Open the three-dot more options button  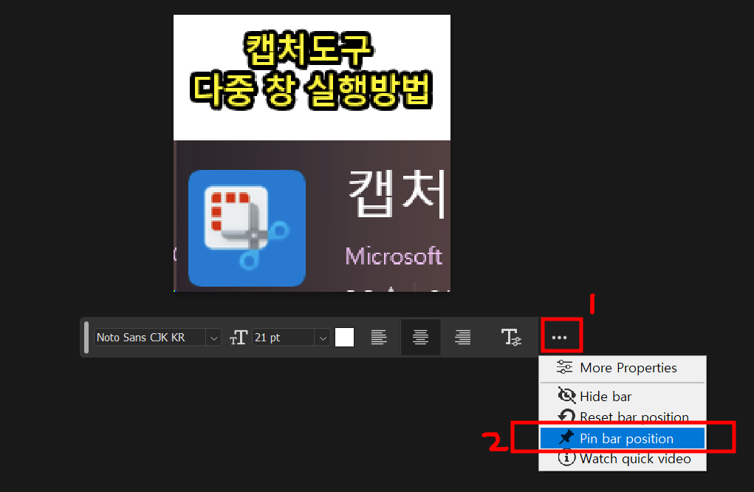click(559, 337)
